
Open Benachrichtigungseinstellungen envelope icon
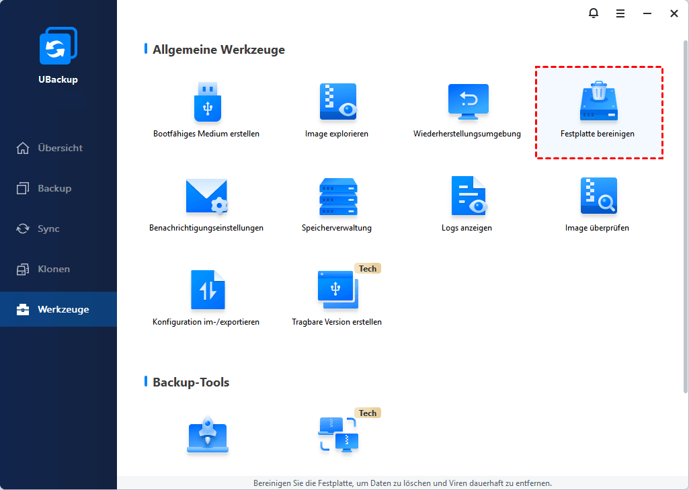point(206,197)
